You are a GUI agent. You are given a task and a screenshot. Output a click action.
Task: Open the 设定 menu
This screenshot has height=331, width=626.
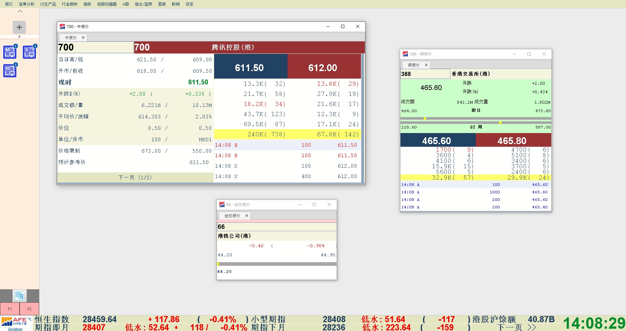(x=190, y=4)
